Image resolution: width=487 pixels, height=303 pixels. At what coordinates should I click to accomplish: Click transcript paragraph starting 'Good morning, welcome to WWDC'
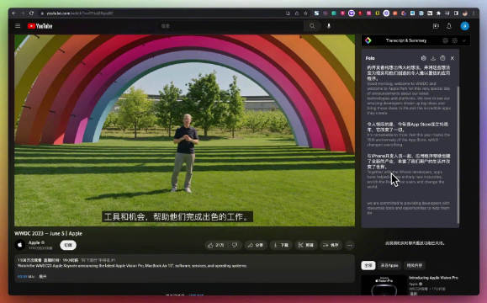click(409, 98)
